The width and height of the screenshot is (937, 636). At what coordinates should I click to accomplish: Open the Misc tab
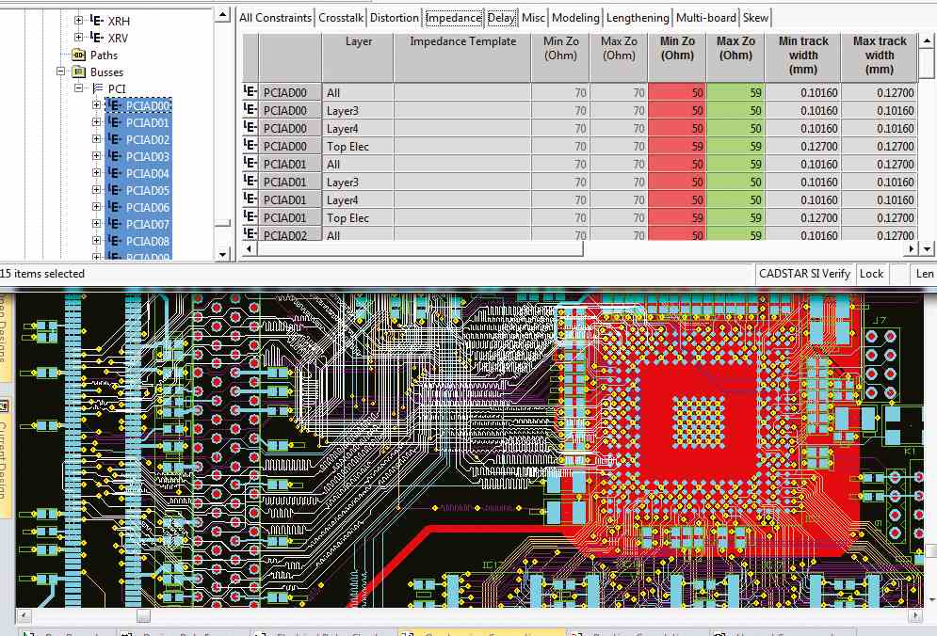tap(533, 17)
